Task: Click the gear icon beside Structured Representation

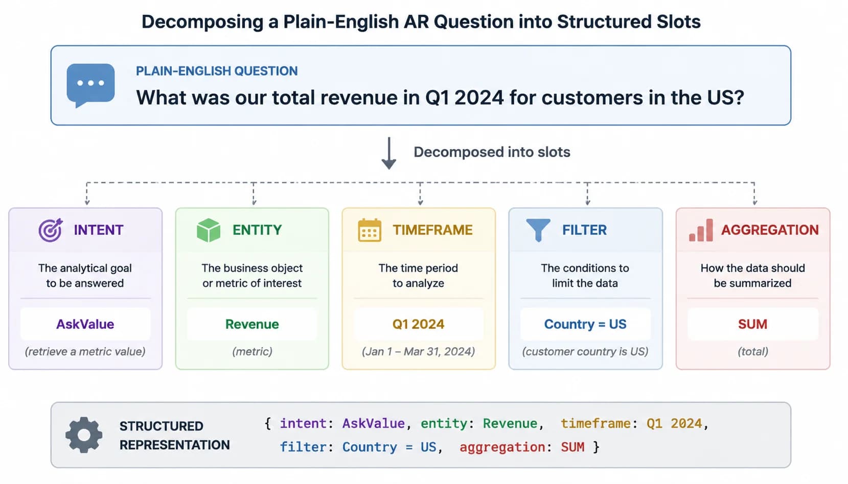Action: (84, 435)
